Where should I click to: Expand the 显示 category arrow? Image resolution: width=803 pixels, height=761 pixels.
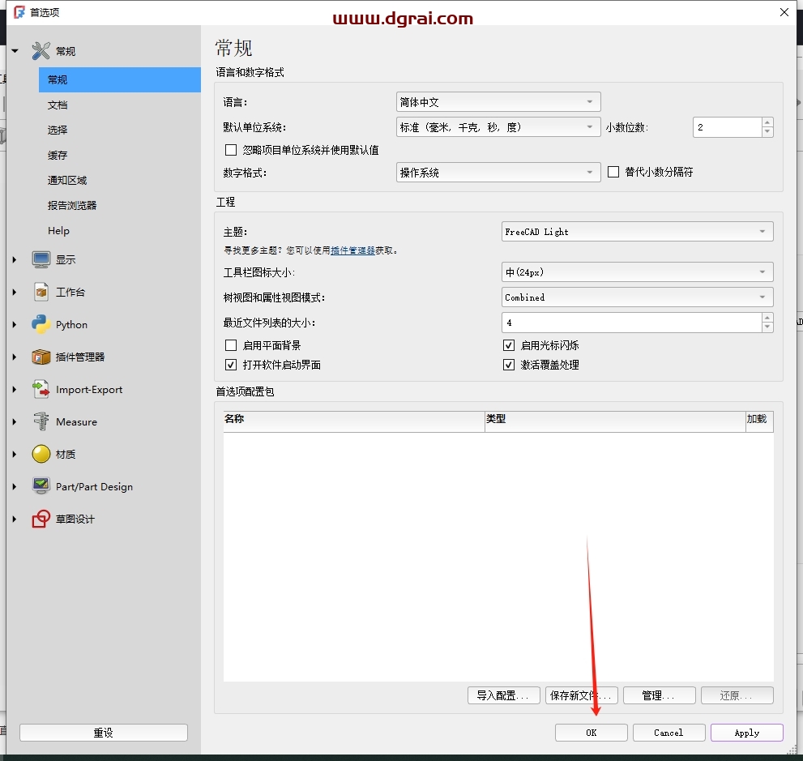[15, 259]
